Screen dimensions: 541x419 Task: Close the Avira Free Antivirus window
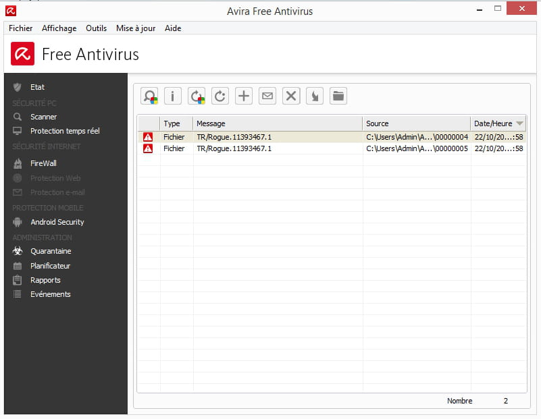tap(521, 8)
